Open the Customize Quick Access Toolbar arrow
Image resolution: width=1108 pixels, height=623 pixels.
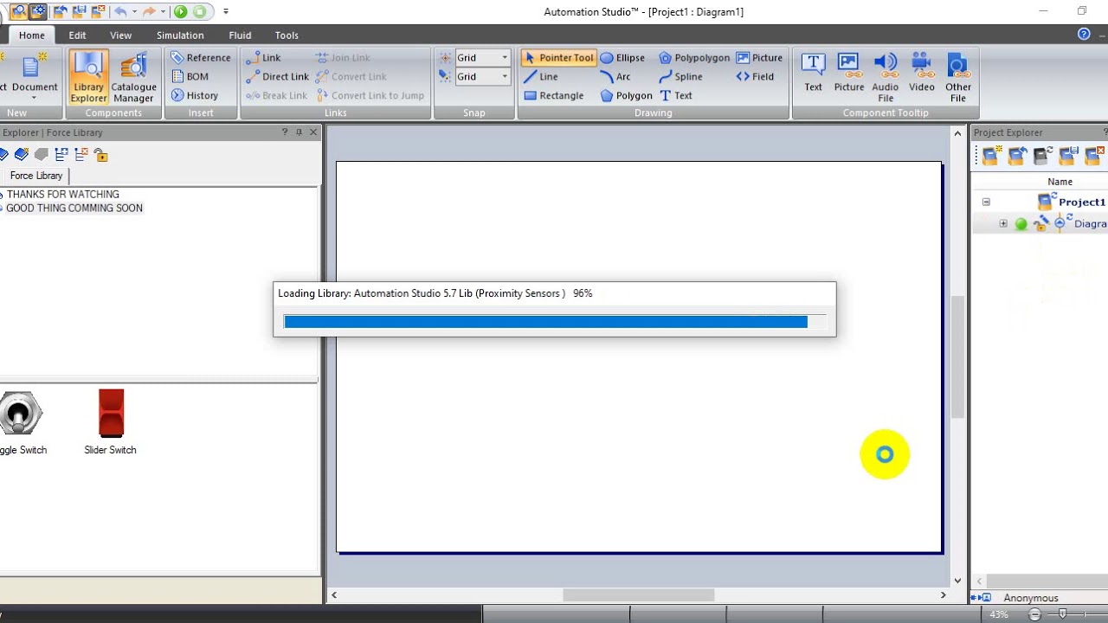[x=226, y=11]
